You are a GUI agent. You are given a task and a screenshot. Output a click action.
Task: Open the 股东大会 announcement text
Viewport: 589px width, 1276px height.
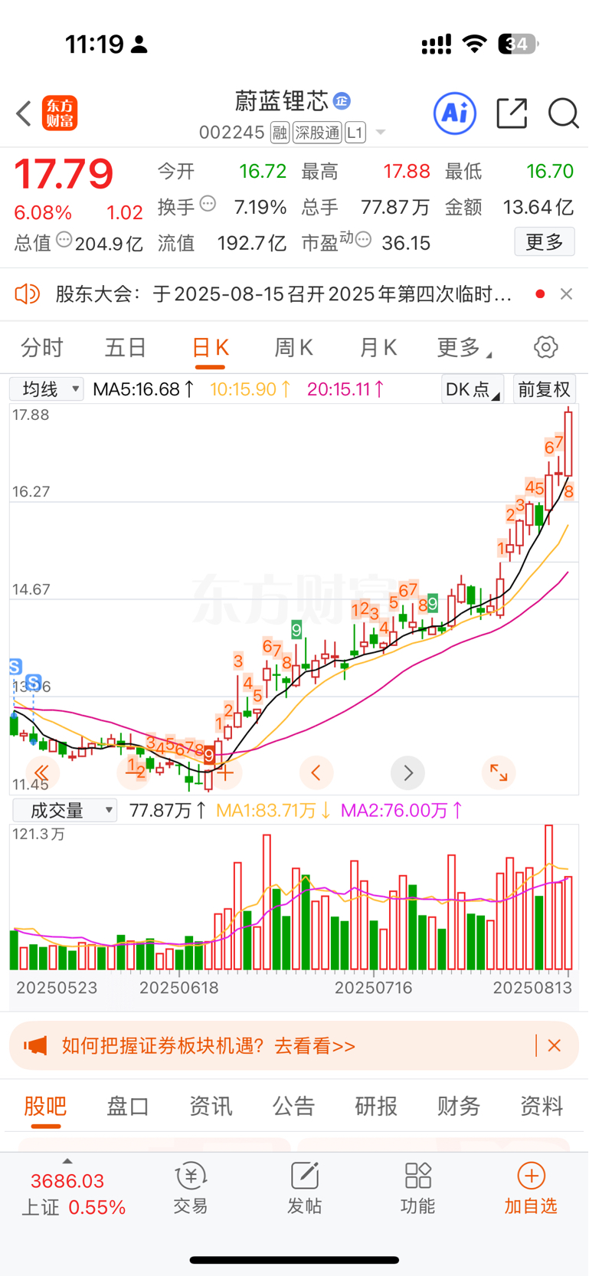pyautogui.click(x=283, y=294)
